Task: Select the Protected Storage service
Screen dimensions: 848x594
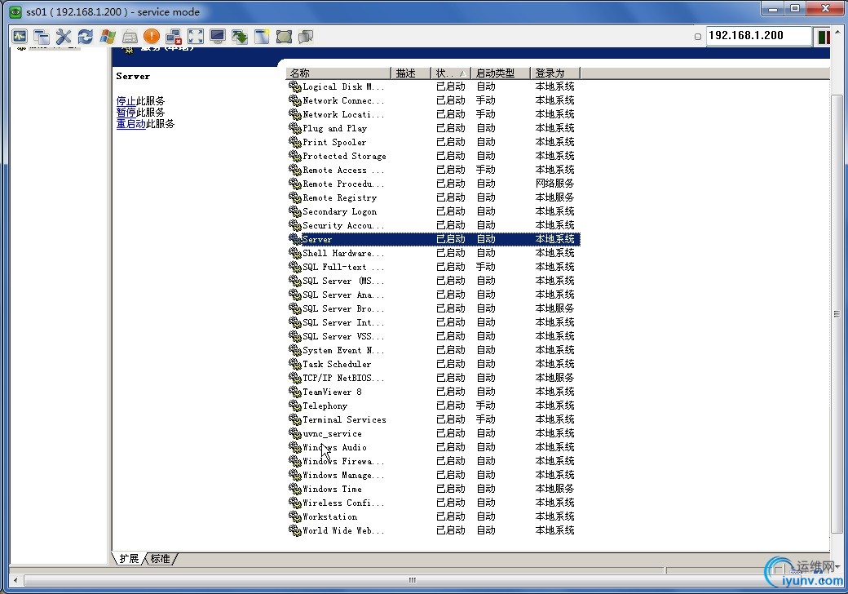Action: click(x=433, y=156)
